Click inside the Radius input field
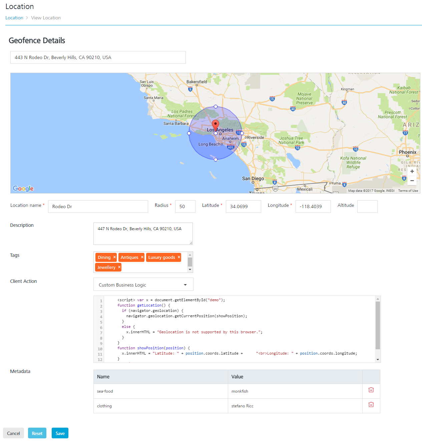The width and height of the screenshot is (422, 441). pyautogui.click(x=185, y=206)
